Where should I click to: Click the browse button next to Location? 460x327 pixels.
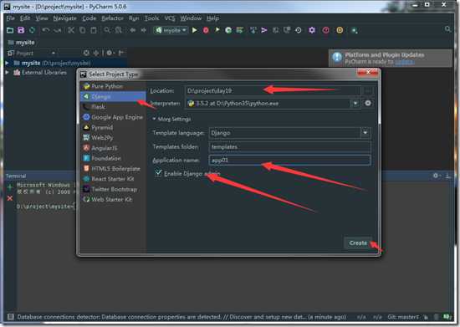point(368,90)
